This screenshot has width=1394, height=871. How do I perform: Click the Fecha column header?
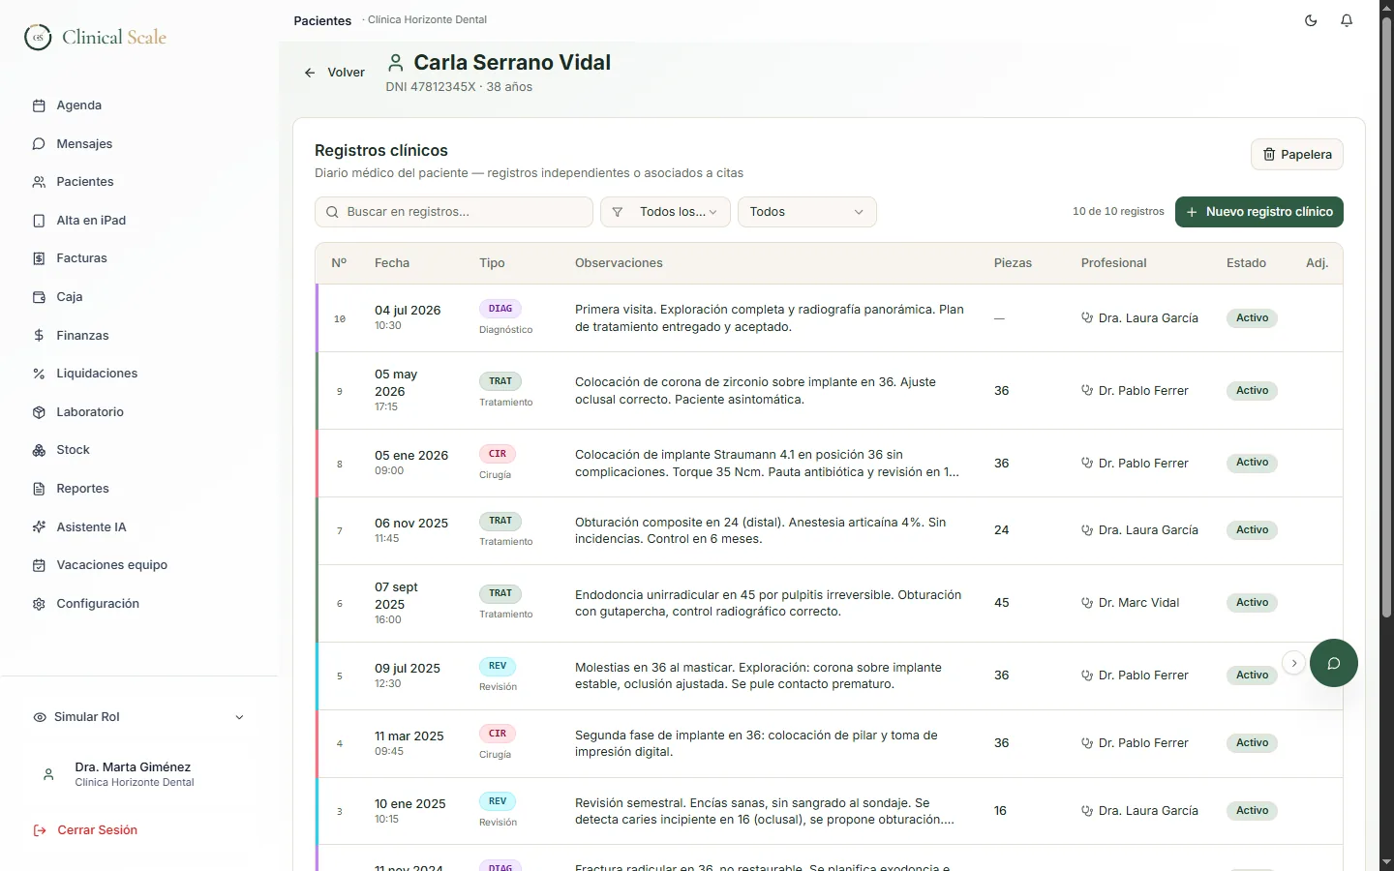pyautogui.click(x=392, y=263)
